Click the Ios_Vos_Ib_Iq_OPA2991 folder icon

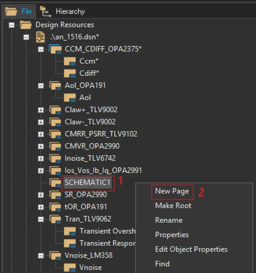(x=55, y=171)
